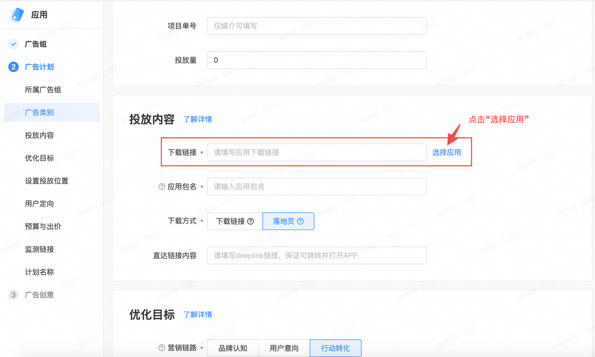
Task: Click the blue 应用 app icon
Action: tap(18, 14)
